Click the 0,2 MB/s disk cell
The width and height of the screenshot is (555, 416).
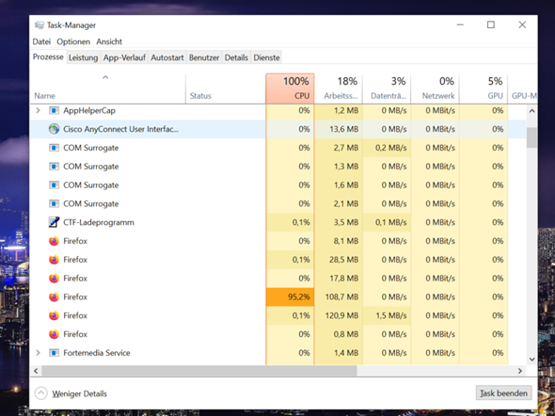point(387,148)
